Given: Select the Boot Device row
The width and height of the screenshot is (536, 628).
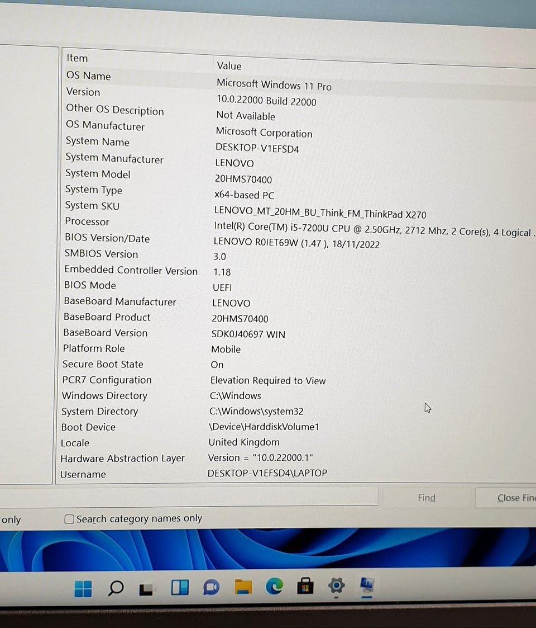Looking at the screenshot, I should 88,427.
